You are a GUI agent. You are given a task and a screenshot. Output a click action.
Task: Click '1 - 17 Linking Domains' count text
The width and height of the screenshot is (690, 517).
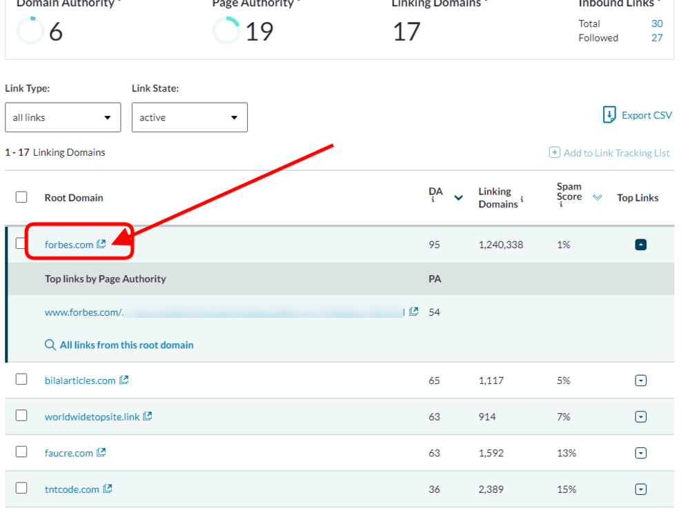pos(55,152)
